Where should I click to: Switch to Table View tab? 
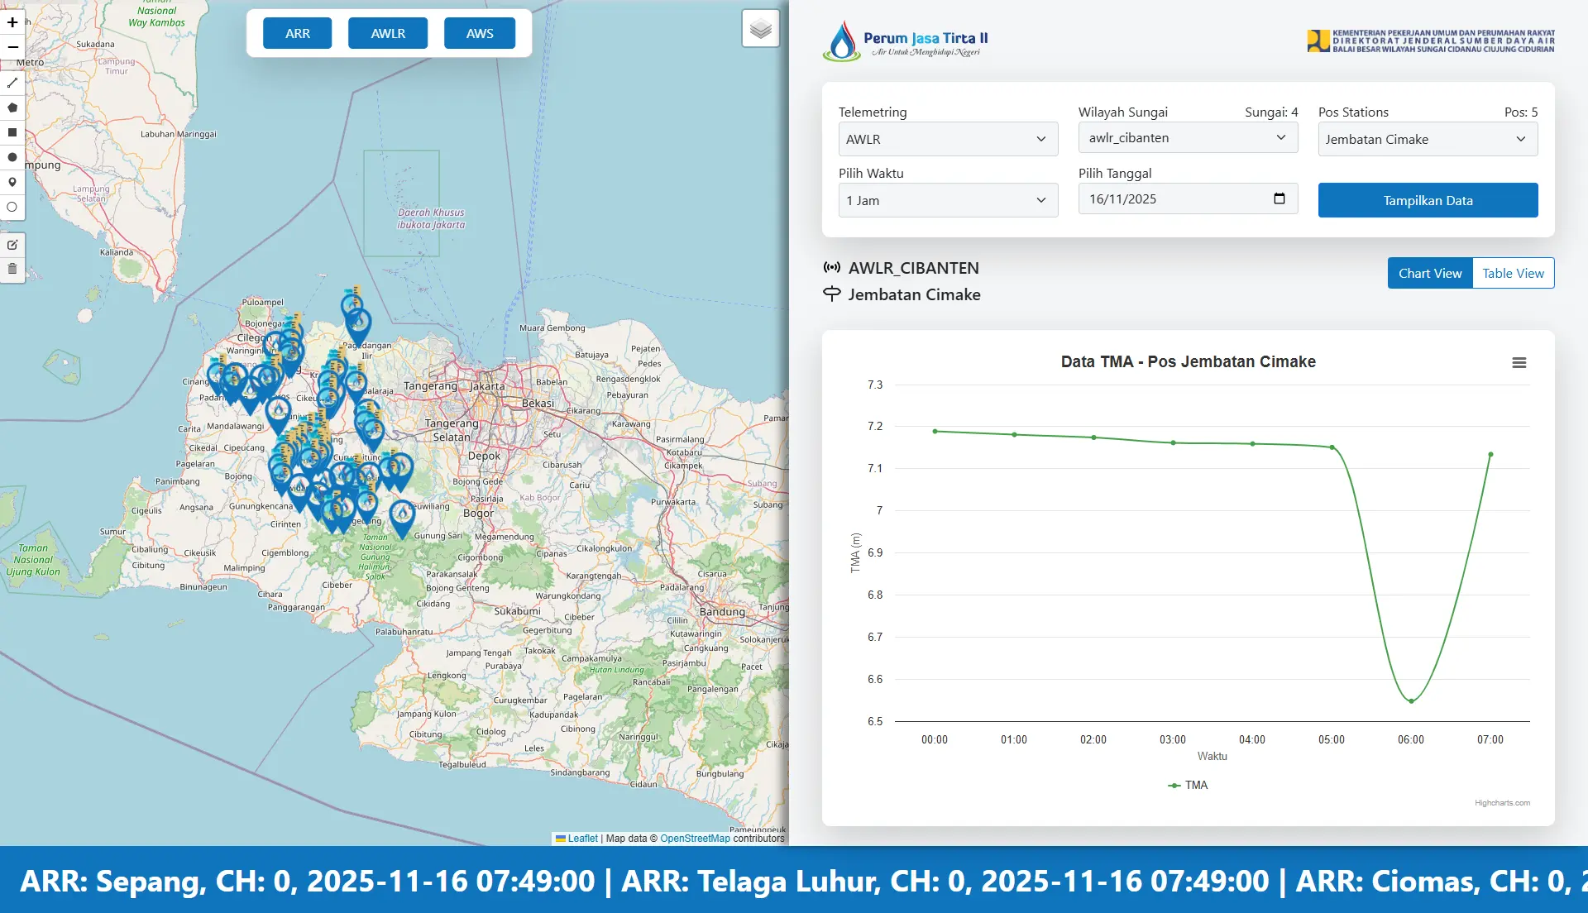[x=1513, y=274]
